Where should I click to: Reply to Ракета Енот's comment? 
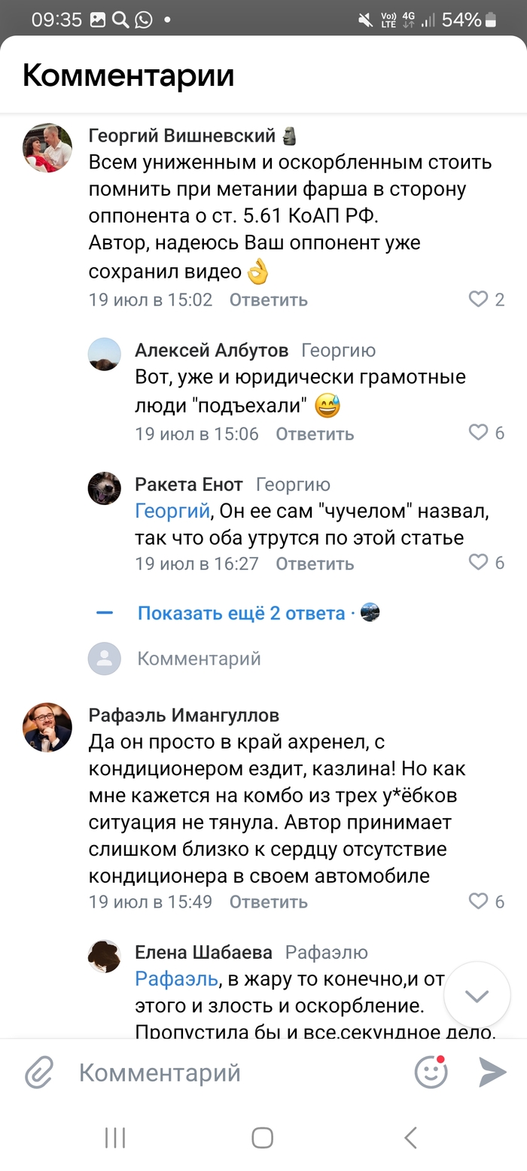[314, 563]
